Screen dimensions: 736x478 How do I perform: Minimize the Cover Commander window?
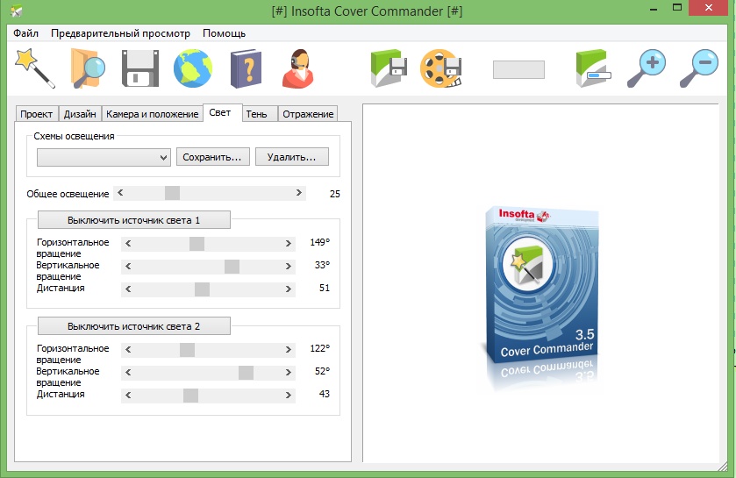coord(654,9)
